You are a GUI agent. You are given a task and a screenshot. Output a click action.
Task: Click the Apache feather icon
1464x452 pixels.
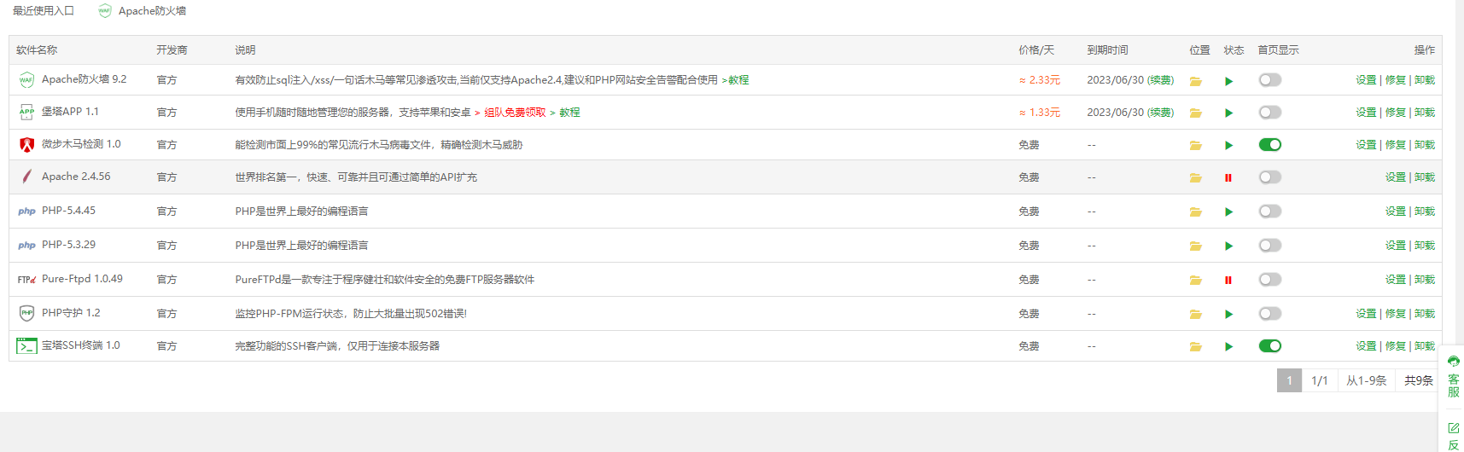click(26, 177)
